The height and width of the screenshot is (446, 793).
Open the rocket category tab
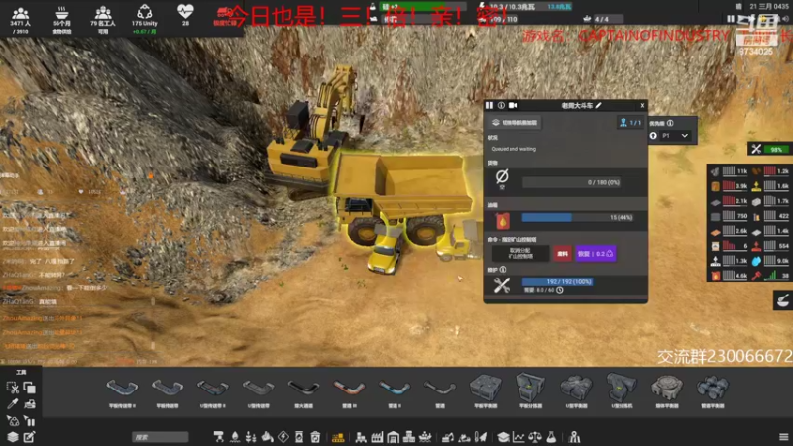481,437
